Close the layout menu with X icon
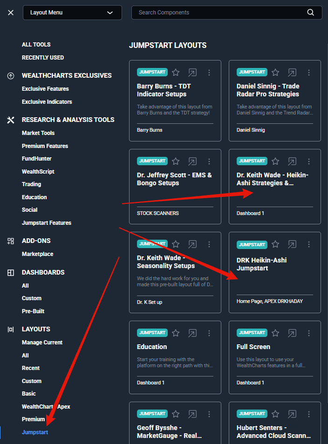The width and height of the screenshot is (328, 444). coord(11,13)
